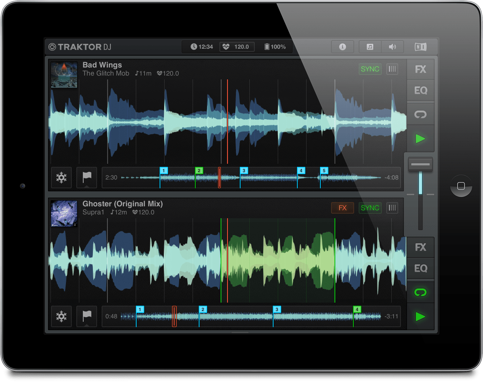This screenshot has width=483, height=382.
Task: Jump to cue point 3 on Bad Wings
Action: (x=244, y=171)
